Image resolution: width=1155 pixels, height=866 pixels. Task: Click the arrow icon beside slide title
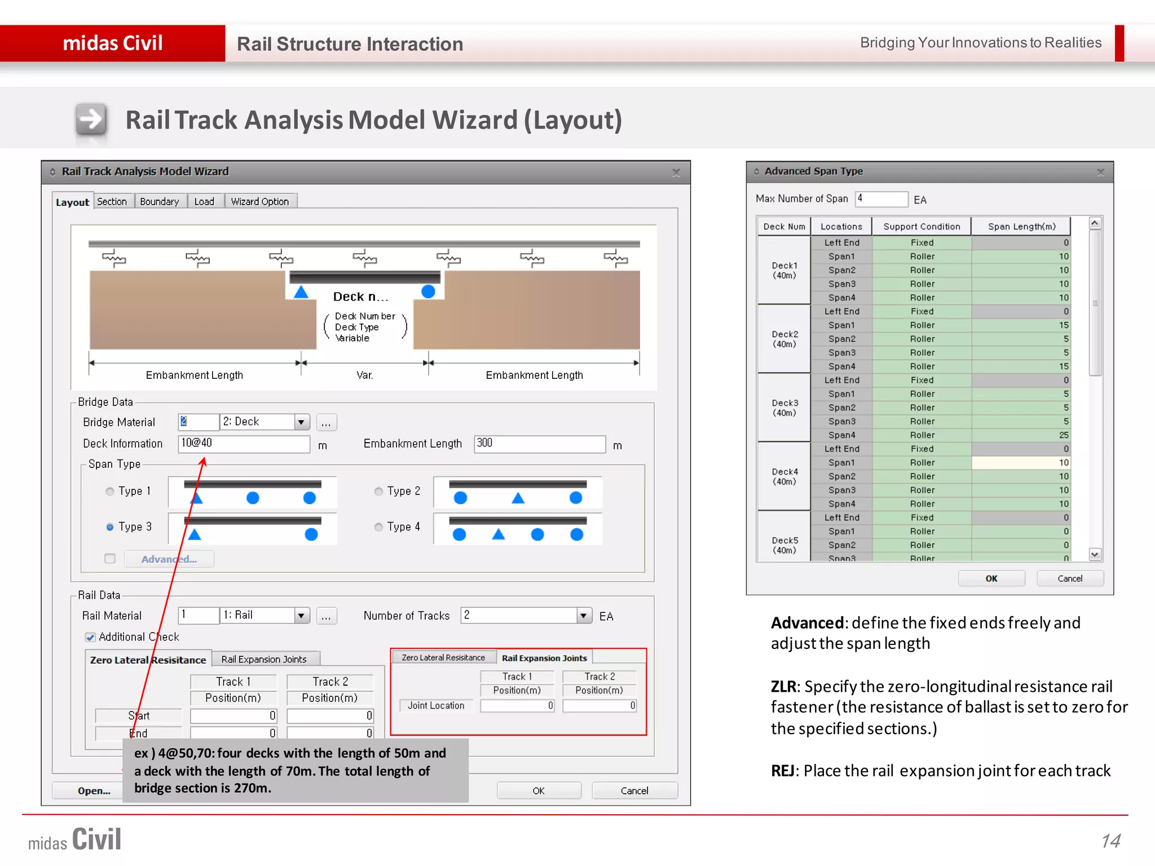(x=91, y=119)
